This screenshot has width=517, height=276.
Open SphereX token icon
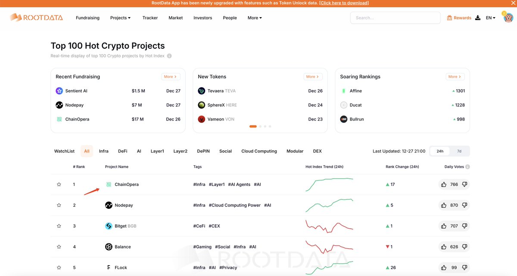coord(201,105)
